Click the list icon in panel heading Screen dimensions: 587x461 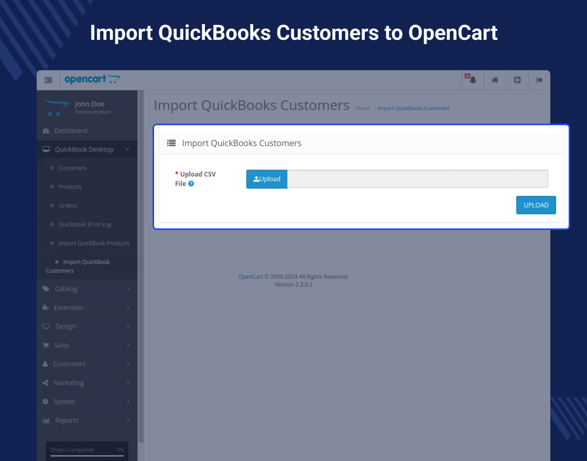pyautogui.click(x=171, y=143)
